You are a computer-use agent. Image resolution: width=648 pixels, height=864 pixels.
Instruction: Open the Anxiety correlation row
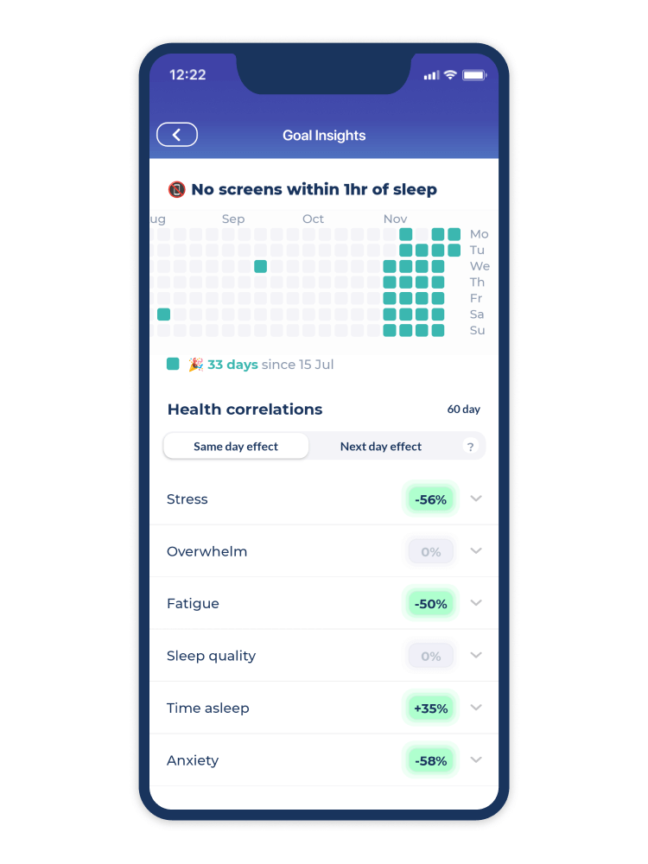324,760
